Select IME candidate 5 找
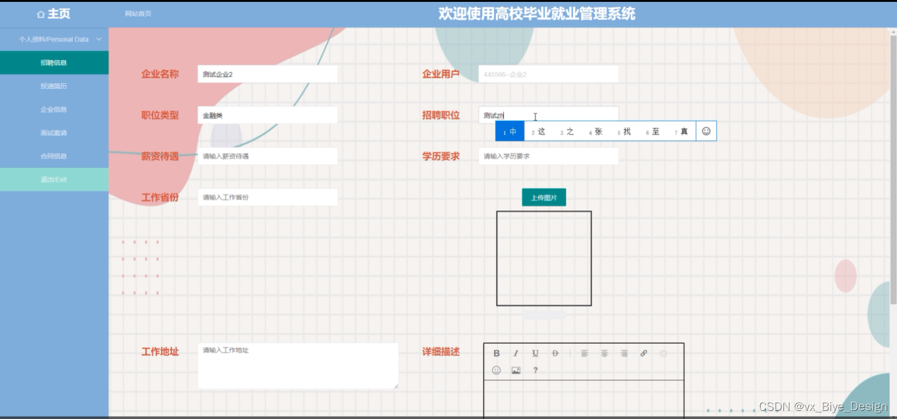This screenshot has height=419, width=897. pos(624,132)
